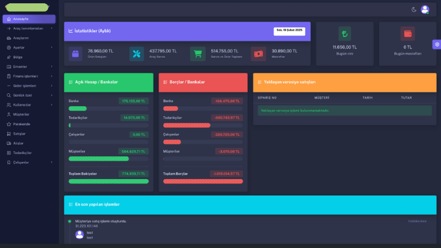The width and height of the screenshot is (441, 248).
Task: Click the Araçlarım vehicle icon
Action: pyautogui.click(x=9, y=38)
